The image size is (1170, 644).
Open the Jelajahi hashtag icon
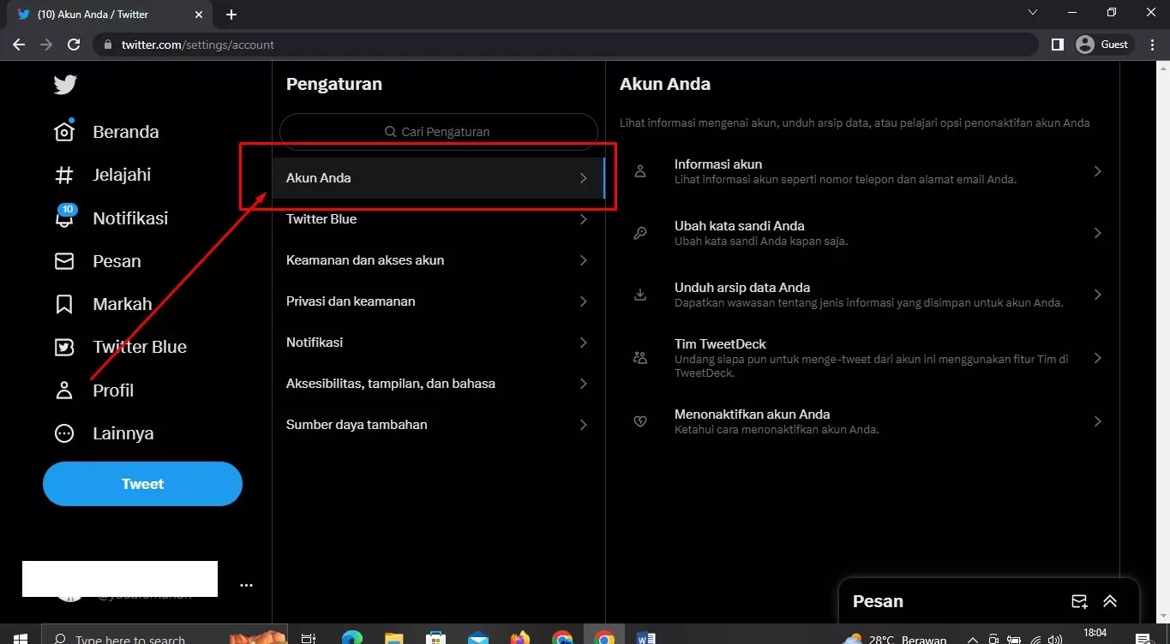pos(64,175)
